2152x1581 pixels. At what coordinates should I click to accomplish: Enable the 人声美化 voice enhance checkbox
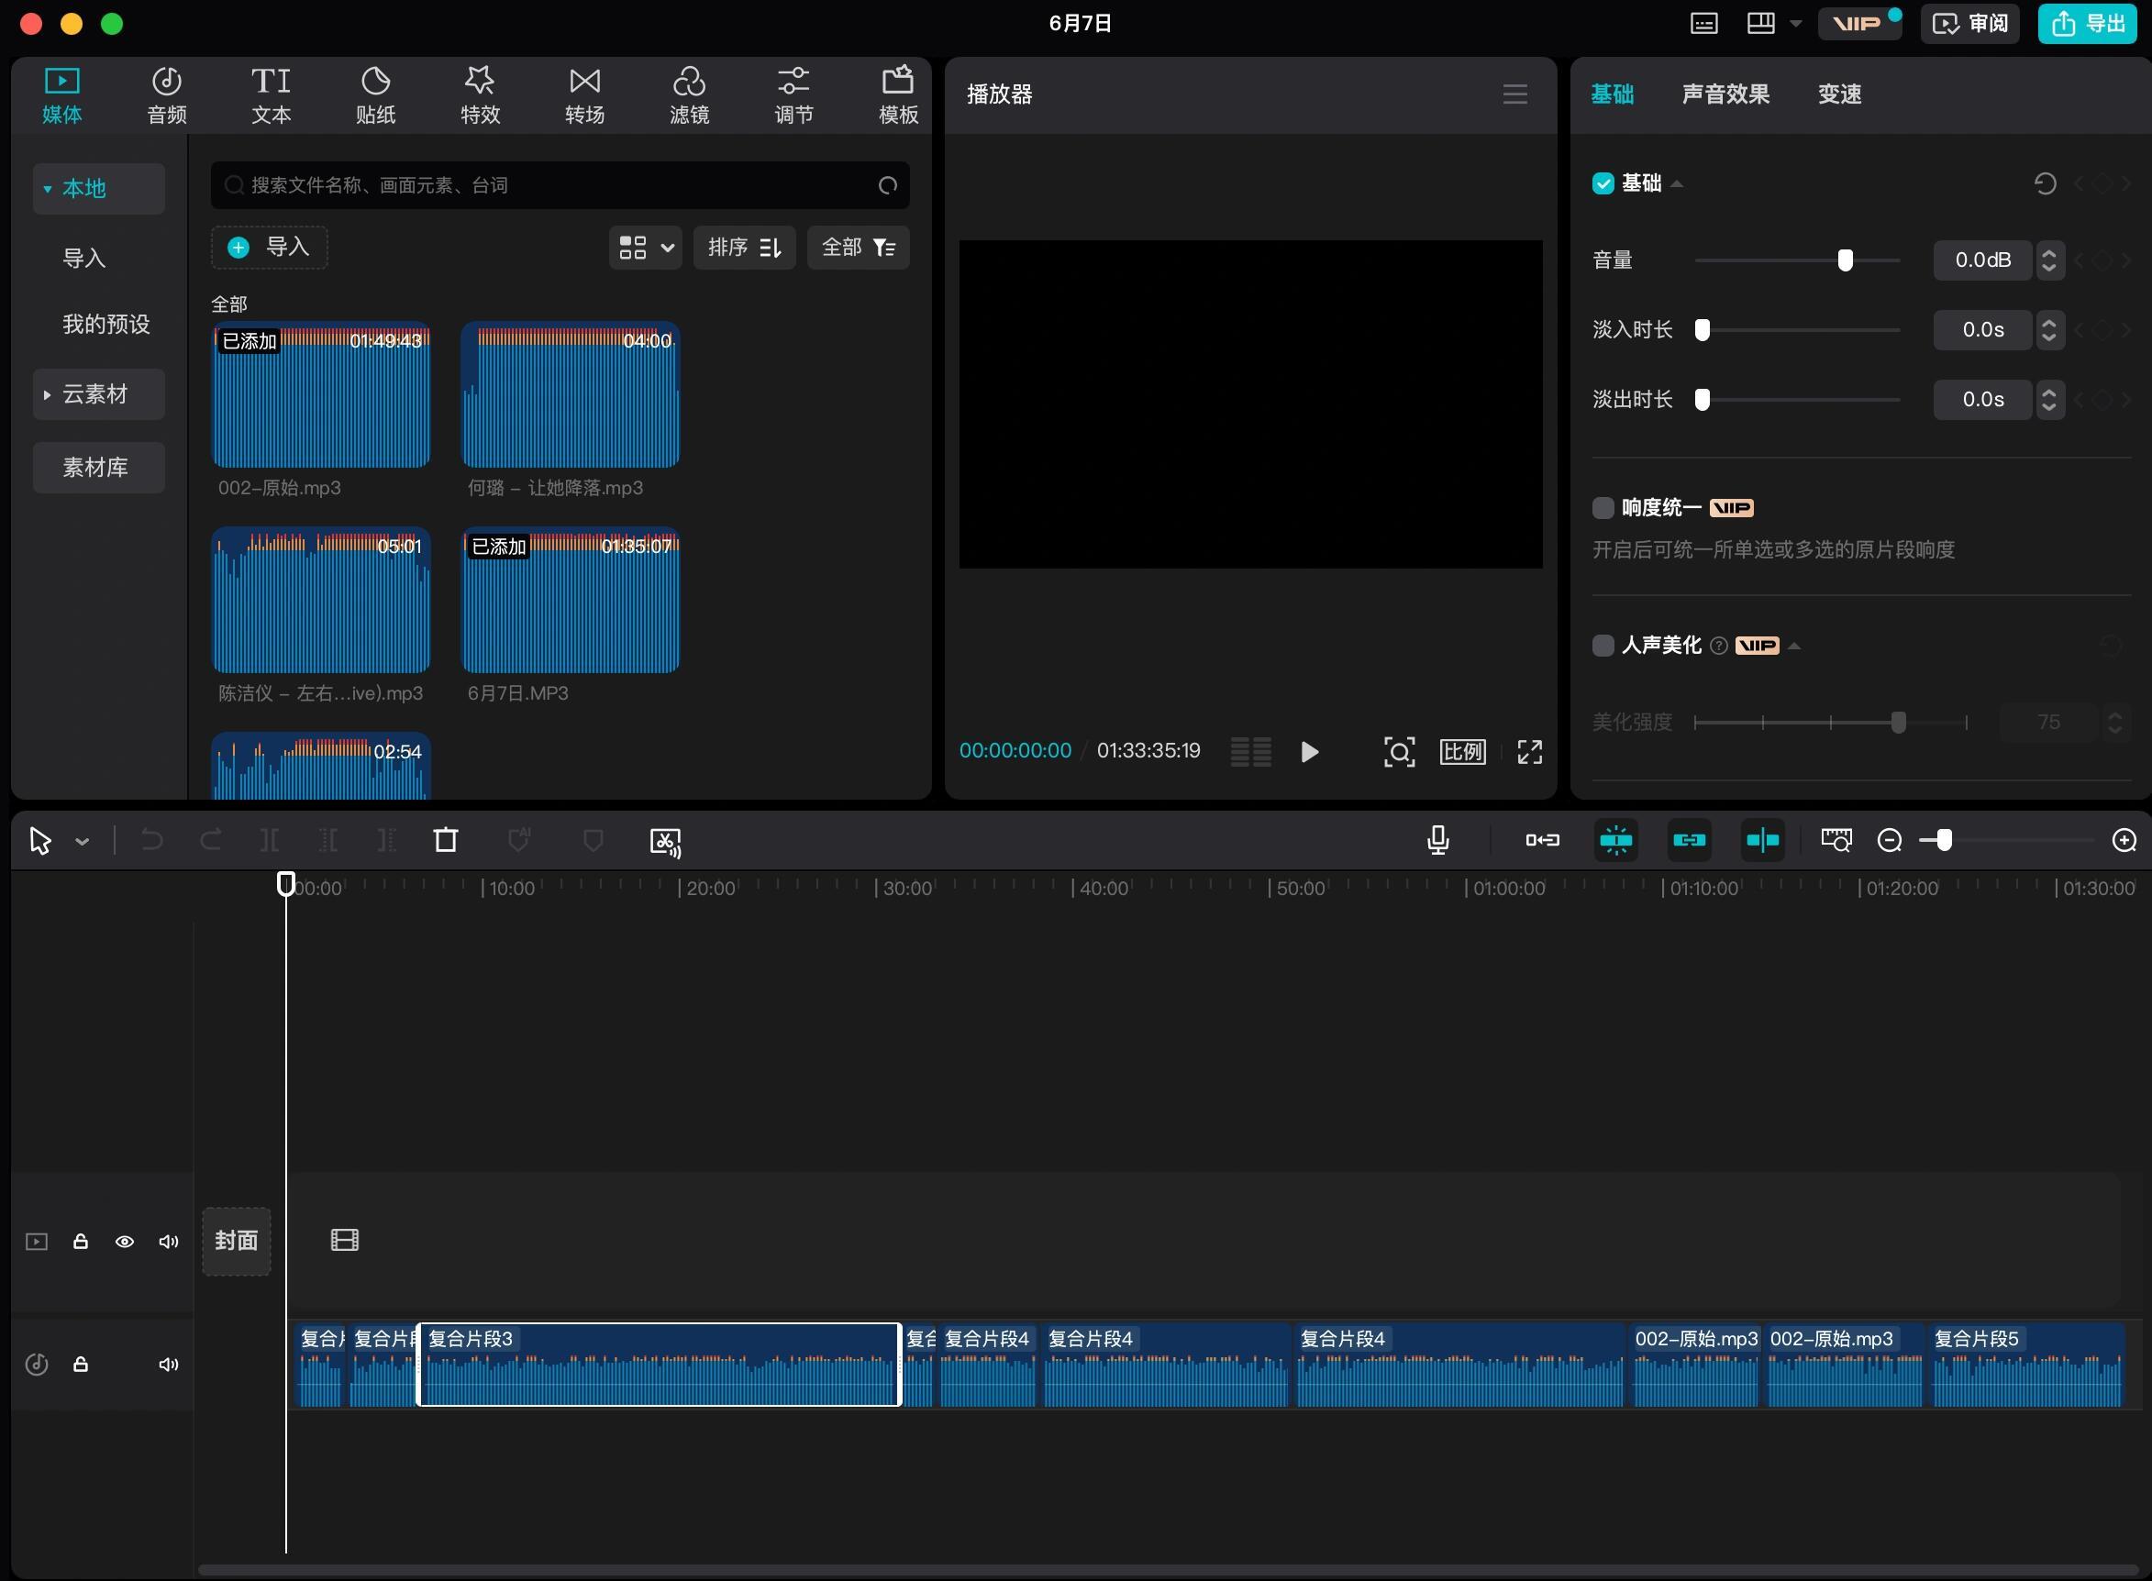pos(1603,646)
